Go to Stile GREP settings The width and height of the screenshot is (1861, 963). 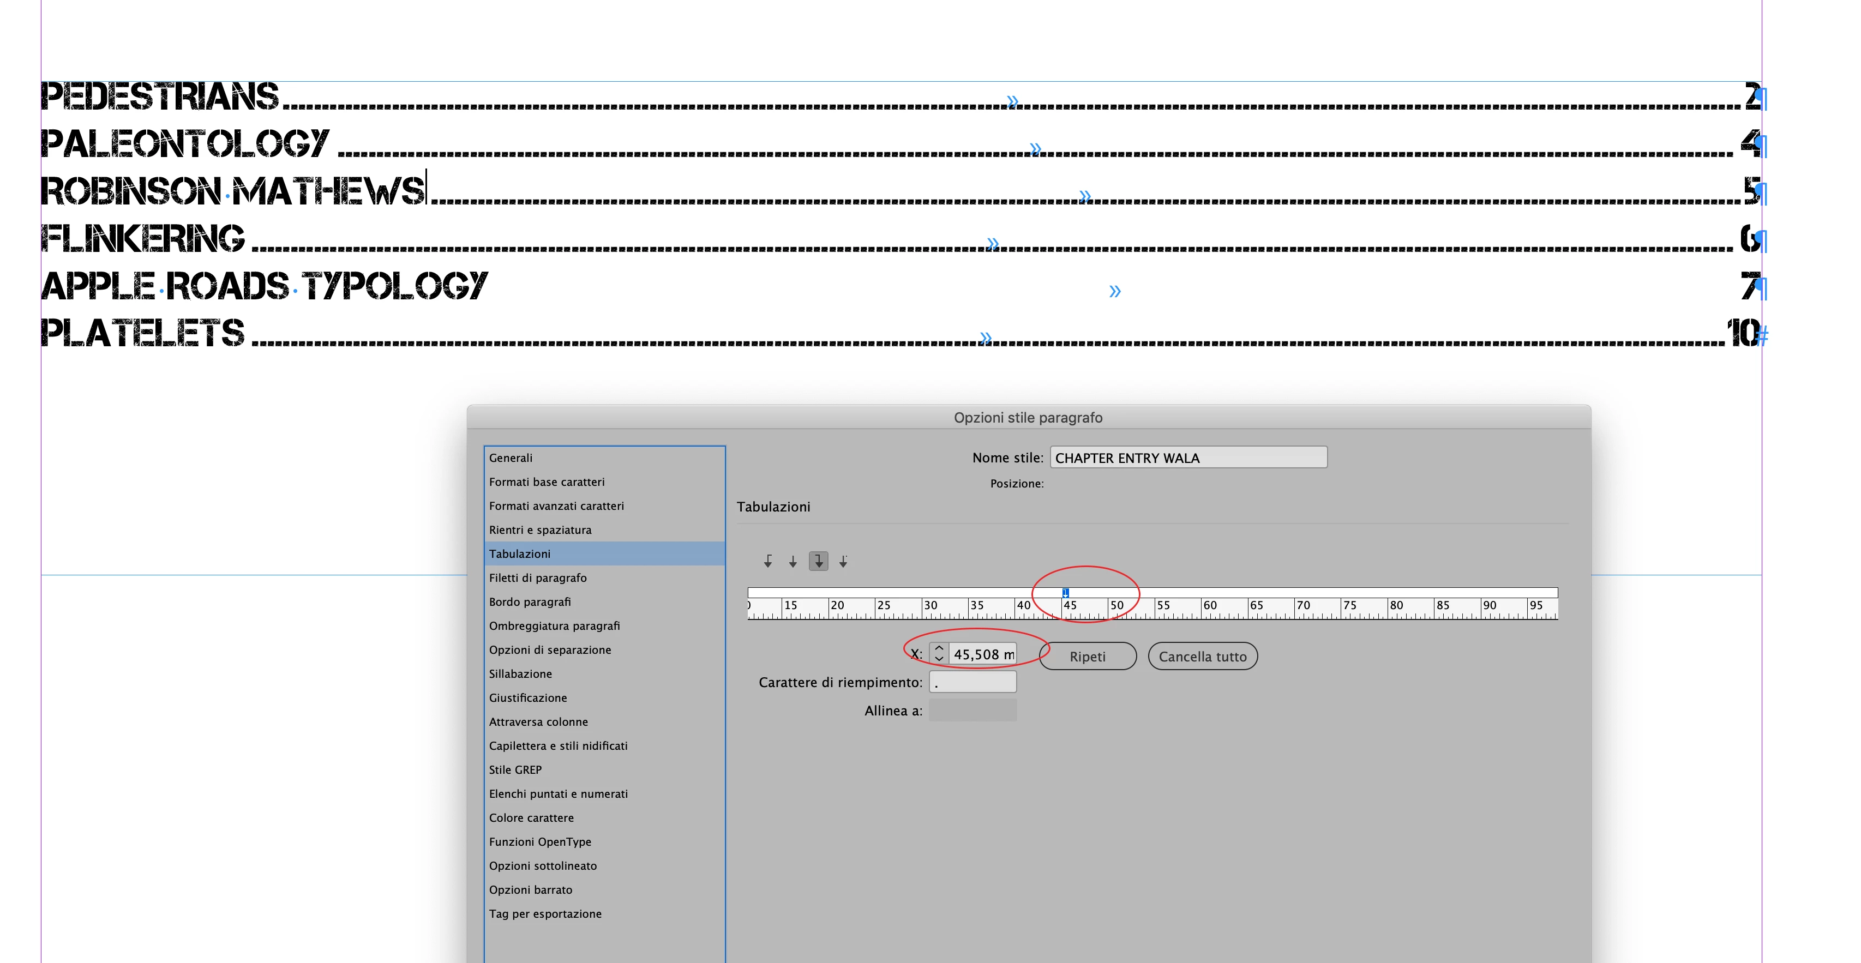(x=515, y=769)
